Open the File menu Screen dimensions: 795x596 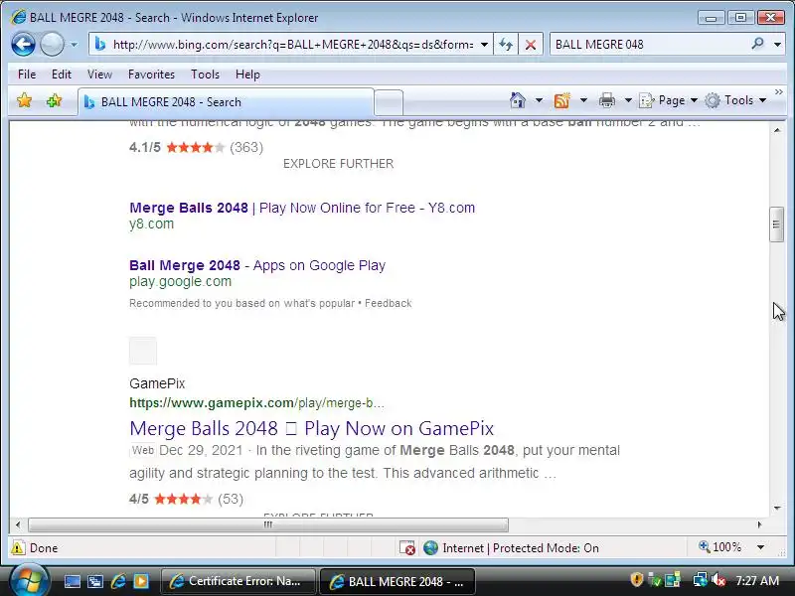click(27, 74)
